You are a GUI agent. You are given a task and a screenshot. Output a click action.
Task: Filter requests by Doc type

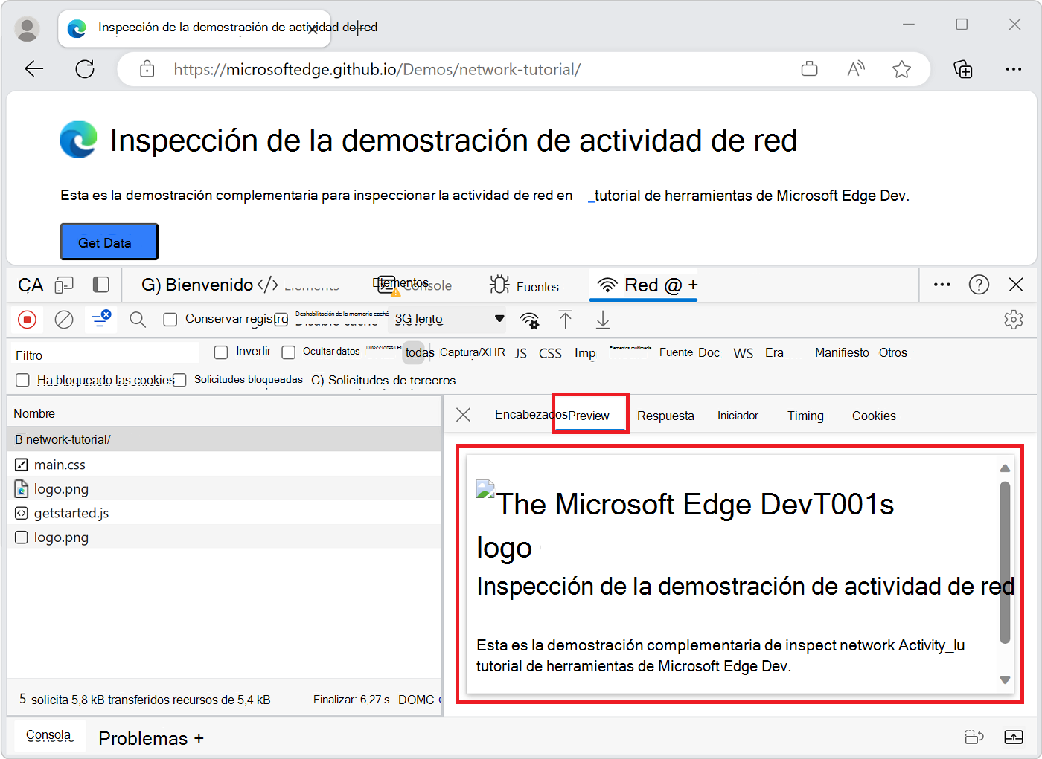pyautogui.click(x=709, y=352)
